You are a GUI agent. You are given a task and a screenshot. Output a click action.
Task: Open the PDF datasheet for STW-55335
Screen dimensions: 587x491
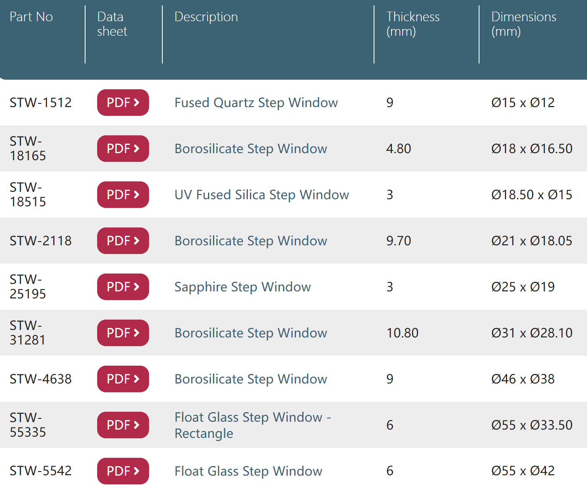123,425
